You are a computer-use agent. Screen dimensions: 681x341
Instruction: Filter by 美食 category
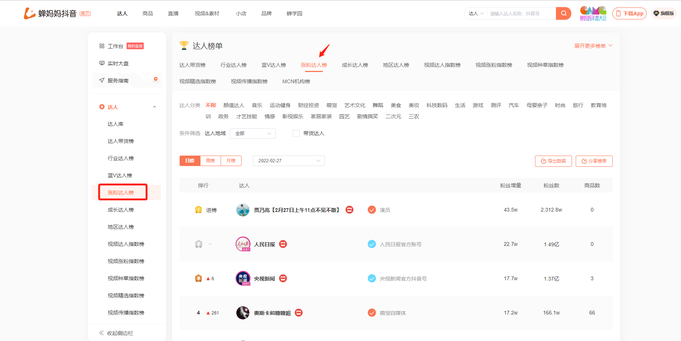[396, 105]
